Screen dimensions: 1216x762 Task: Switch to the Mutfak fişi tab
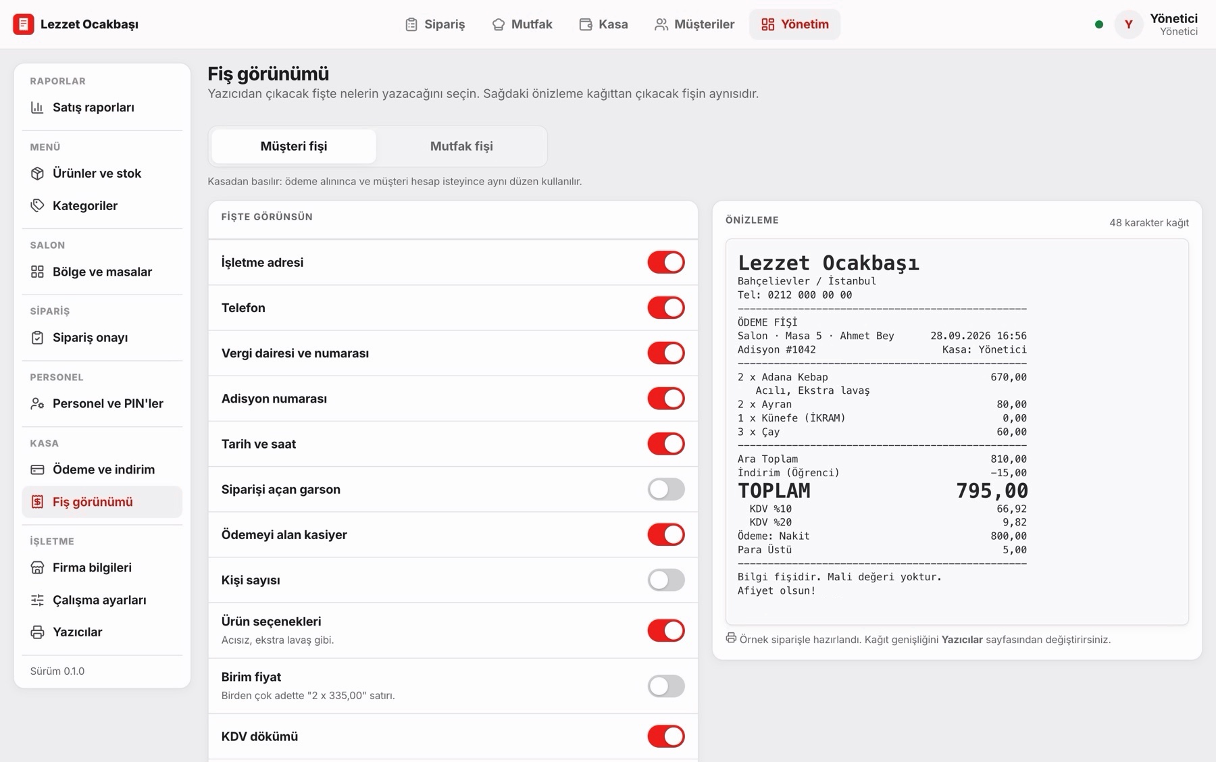coord(461,146)
